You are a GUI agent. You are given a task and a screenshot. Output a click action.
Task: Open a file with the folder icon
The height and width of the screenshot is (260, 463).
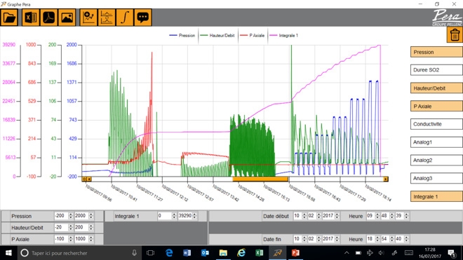pyautogui.click(x=10, y=18)
